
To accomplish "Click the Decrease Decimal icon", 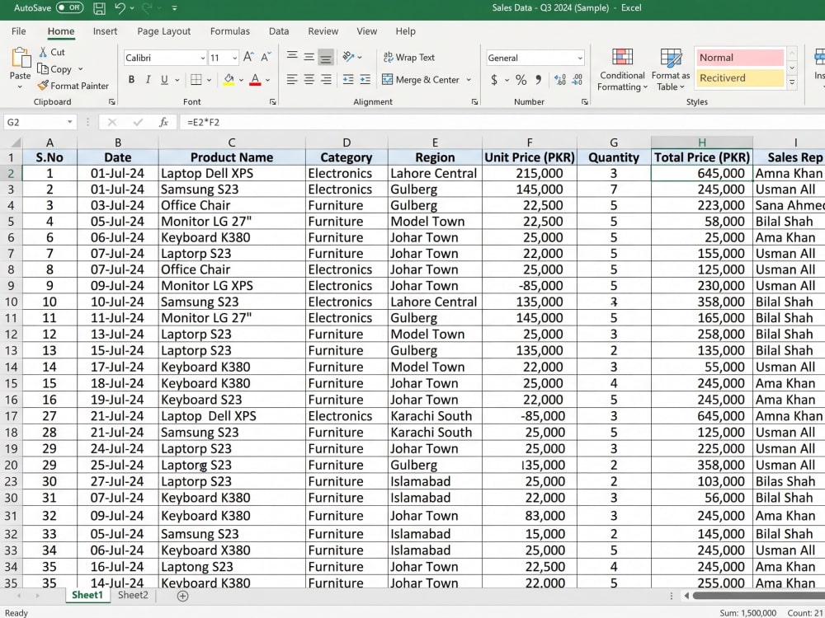I will pyautogui.click(x=577, y=80).
